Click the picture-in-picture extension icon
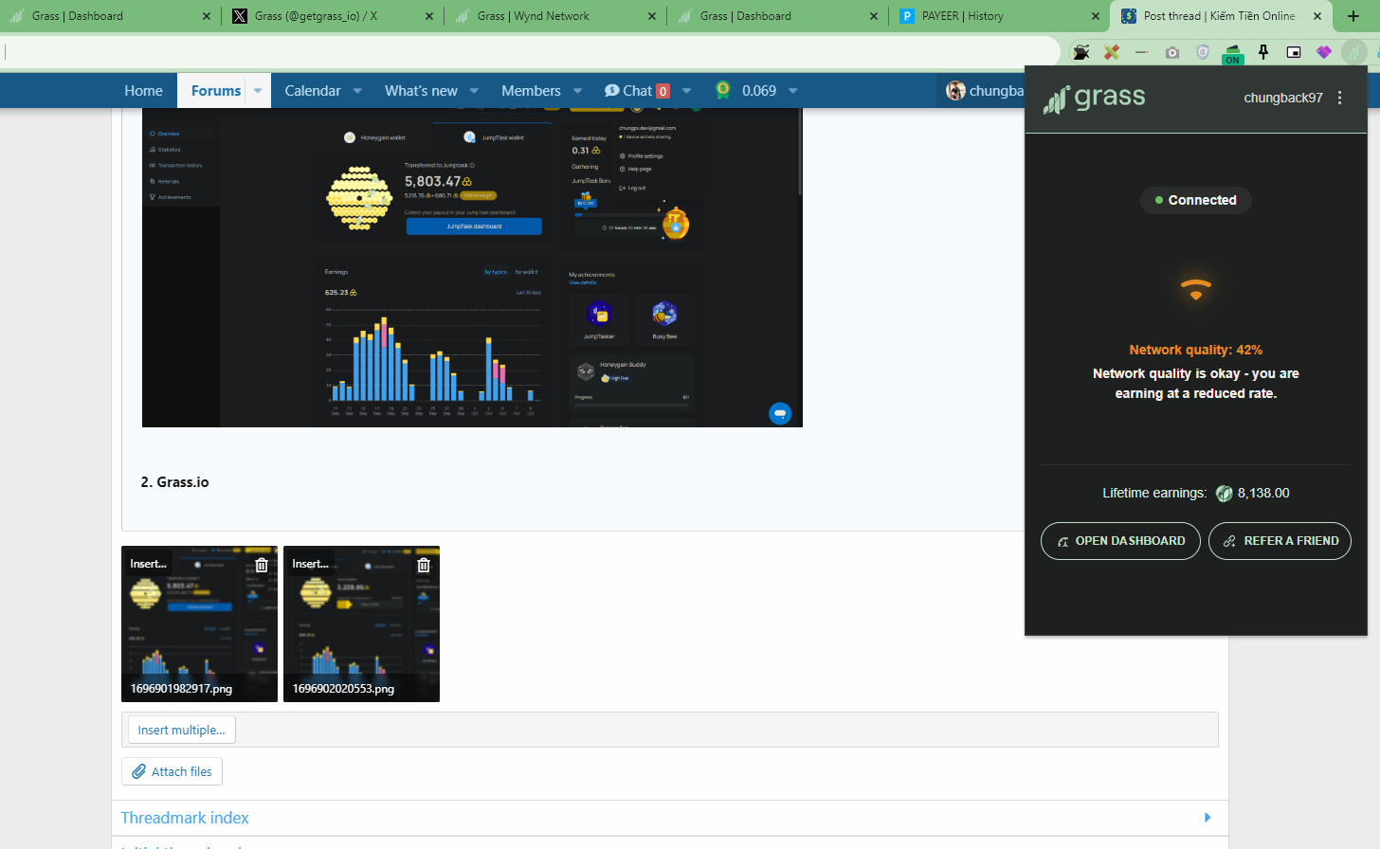 [x=1294, y=52]
